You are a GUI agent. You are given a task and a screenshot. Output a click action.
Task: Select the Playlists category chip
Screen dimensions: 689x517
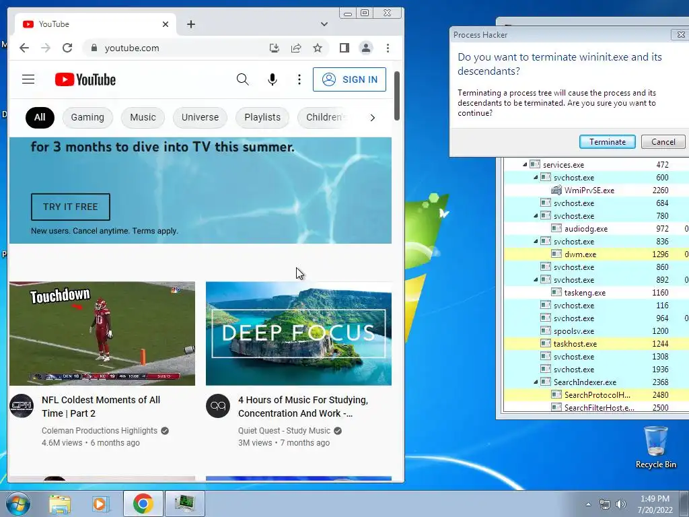[x=262, y=117]
